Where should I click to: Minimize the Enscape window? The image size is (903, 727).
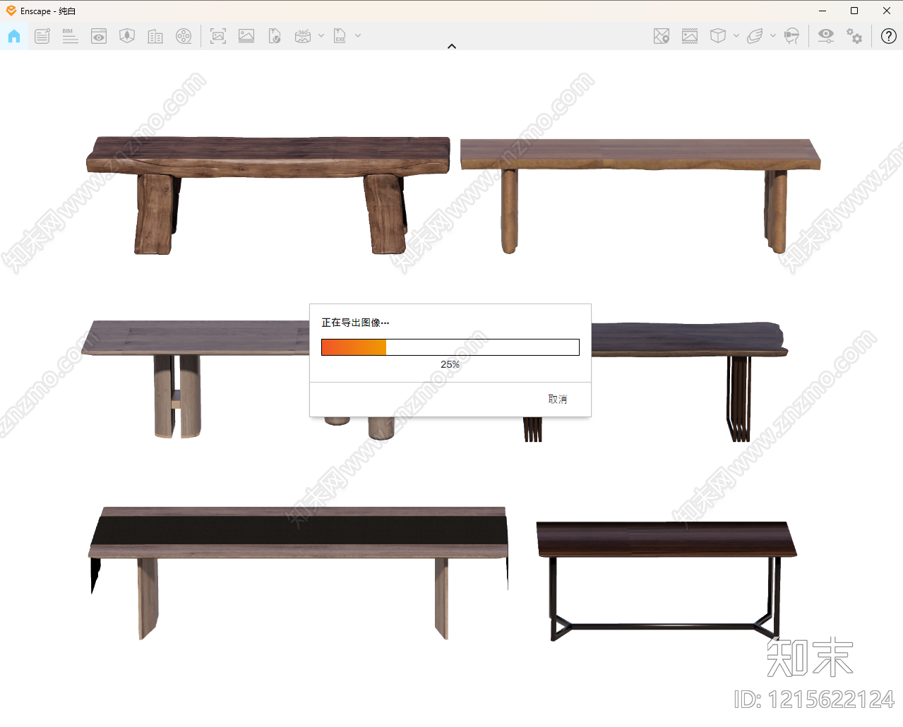pos(823,11)
